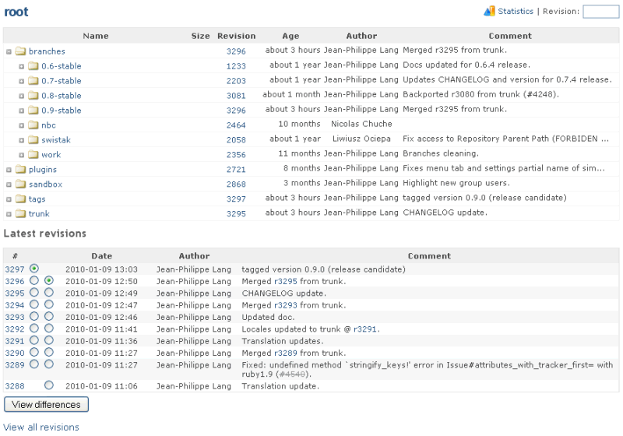
Task: Select radio button for revision 3288
Action: (x=49, y=385)
